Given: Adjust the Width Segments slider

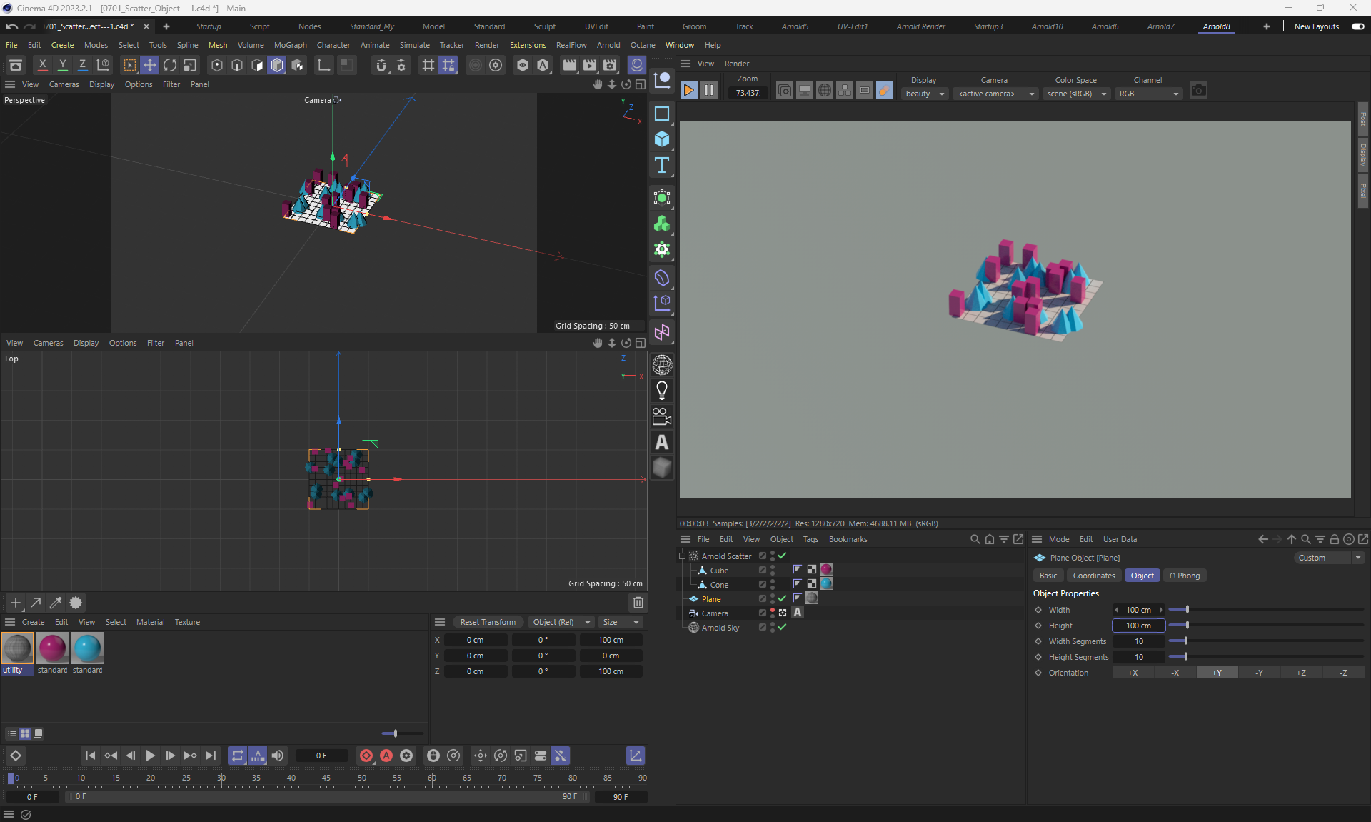Looking at the screenshot, I should 1185,641.
